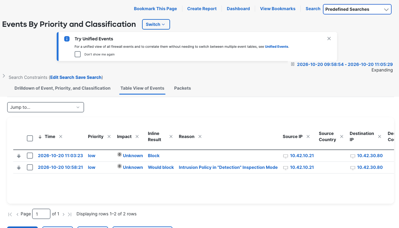Open View Bookmarks

click(x=278, y=9)
